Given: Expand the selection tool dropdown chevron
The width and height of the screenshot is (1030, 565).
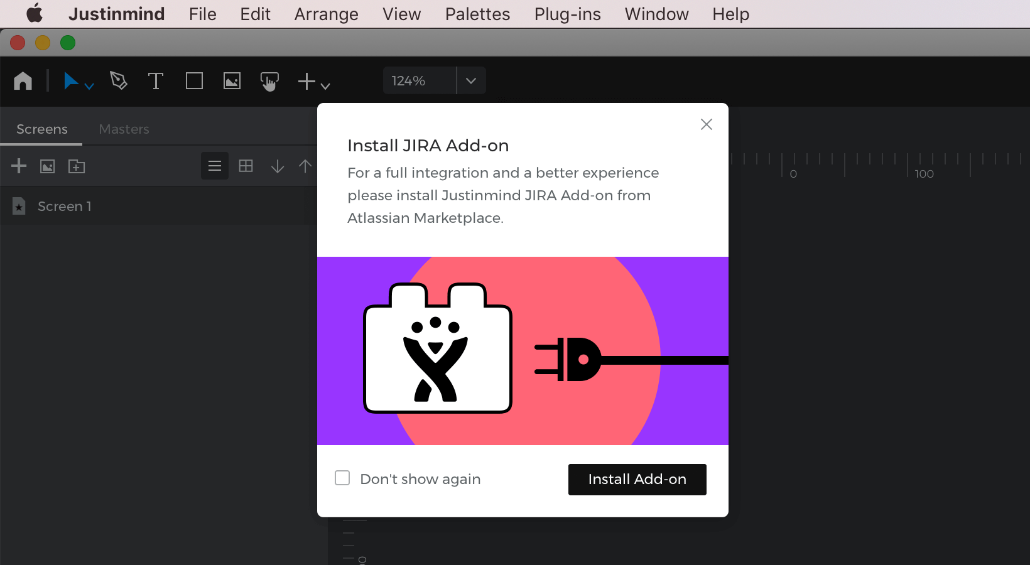Looking at the screenshot, I should click(x=89, y=86).
